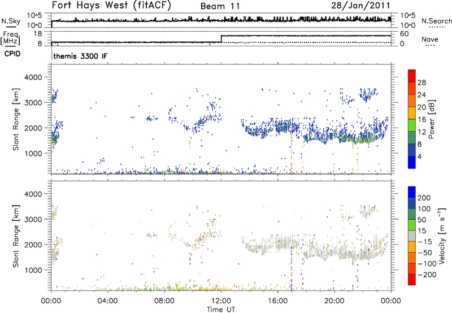The image size is (452, 313).
Task: Click the 20 label on Power color bar
Action: pyautogui.click(x=421, y=107)
